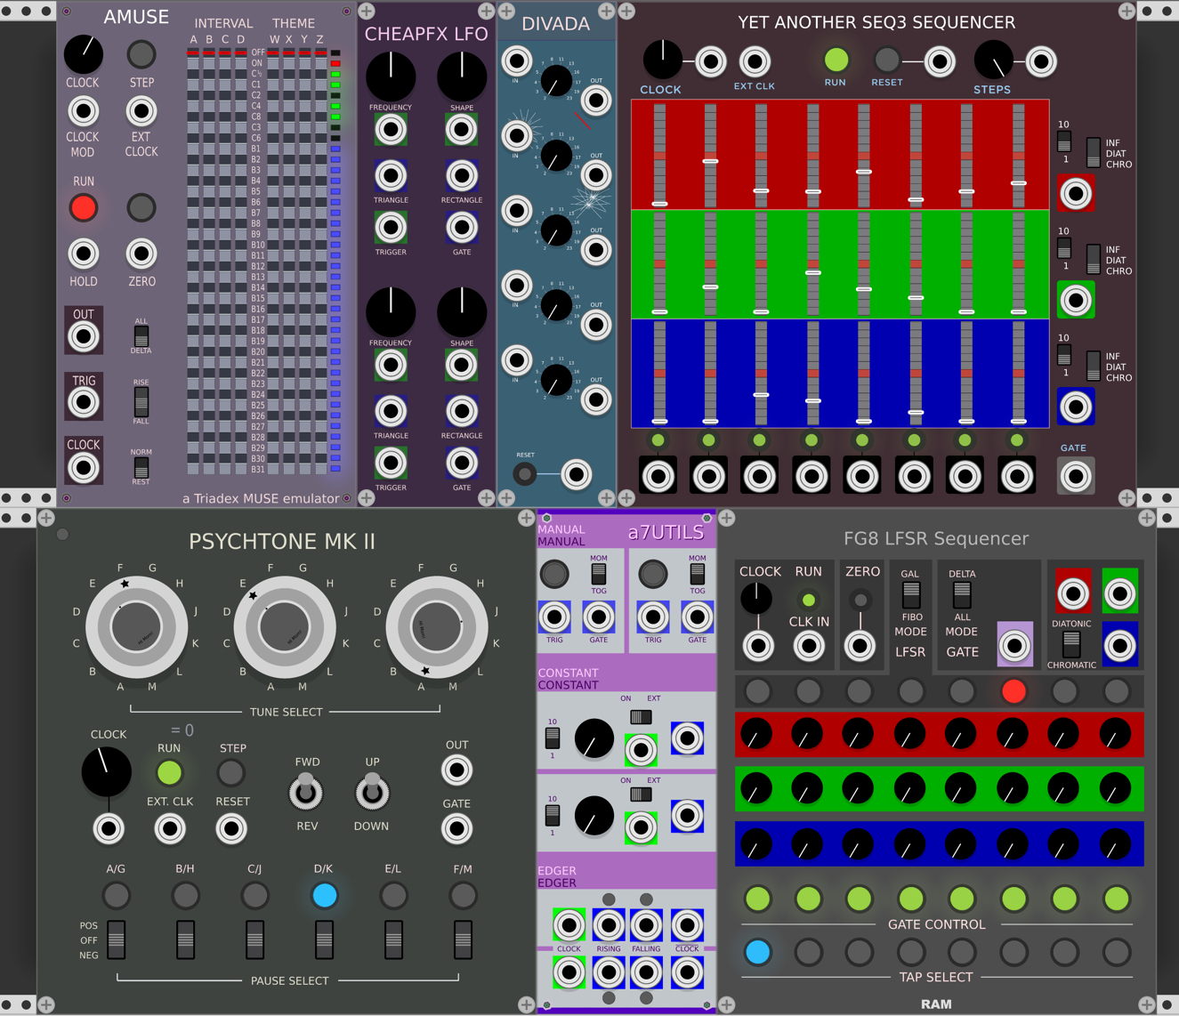Flip the ALL/DELTA switch in AMUSE
The image size is (1179, 1016).
point(141,336)
